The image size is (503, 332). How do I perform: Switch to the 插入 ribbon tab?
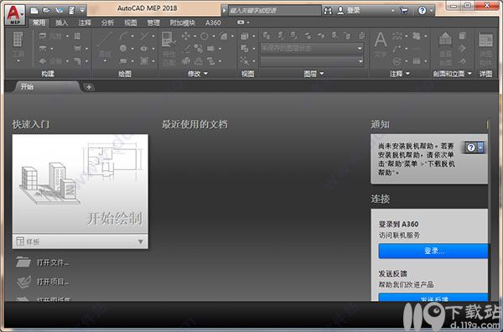coord(61,23)
